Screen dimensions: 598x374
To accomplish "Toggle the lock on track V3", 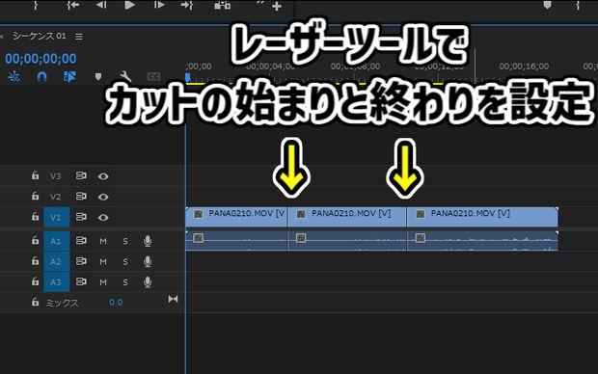I will click(35, 175).
